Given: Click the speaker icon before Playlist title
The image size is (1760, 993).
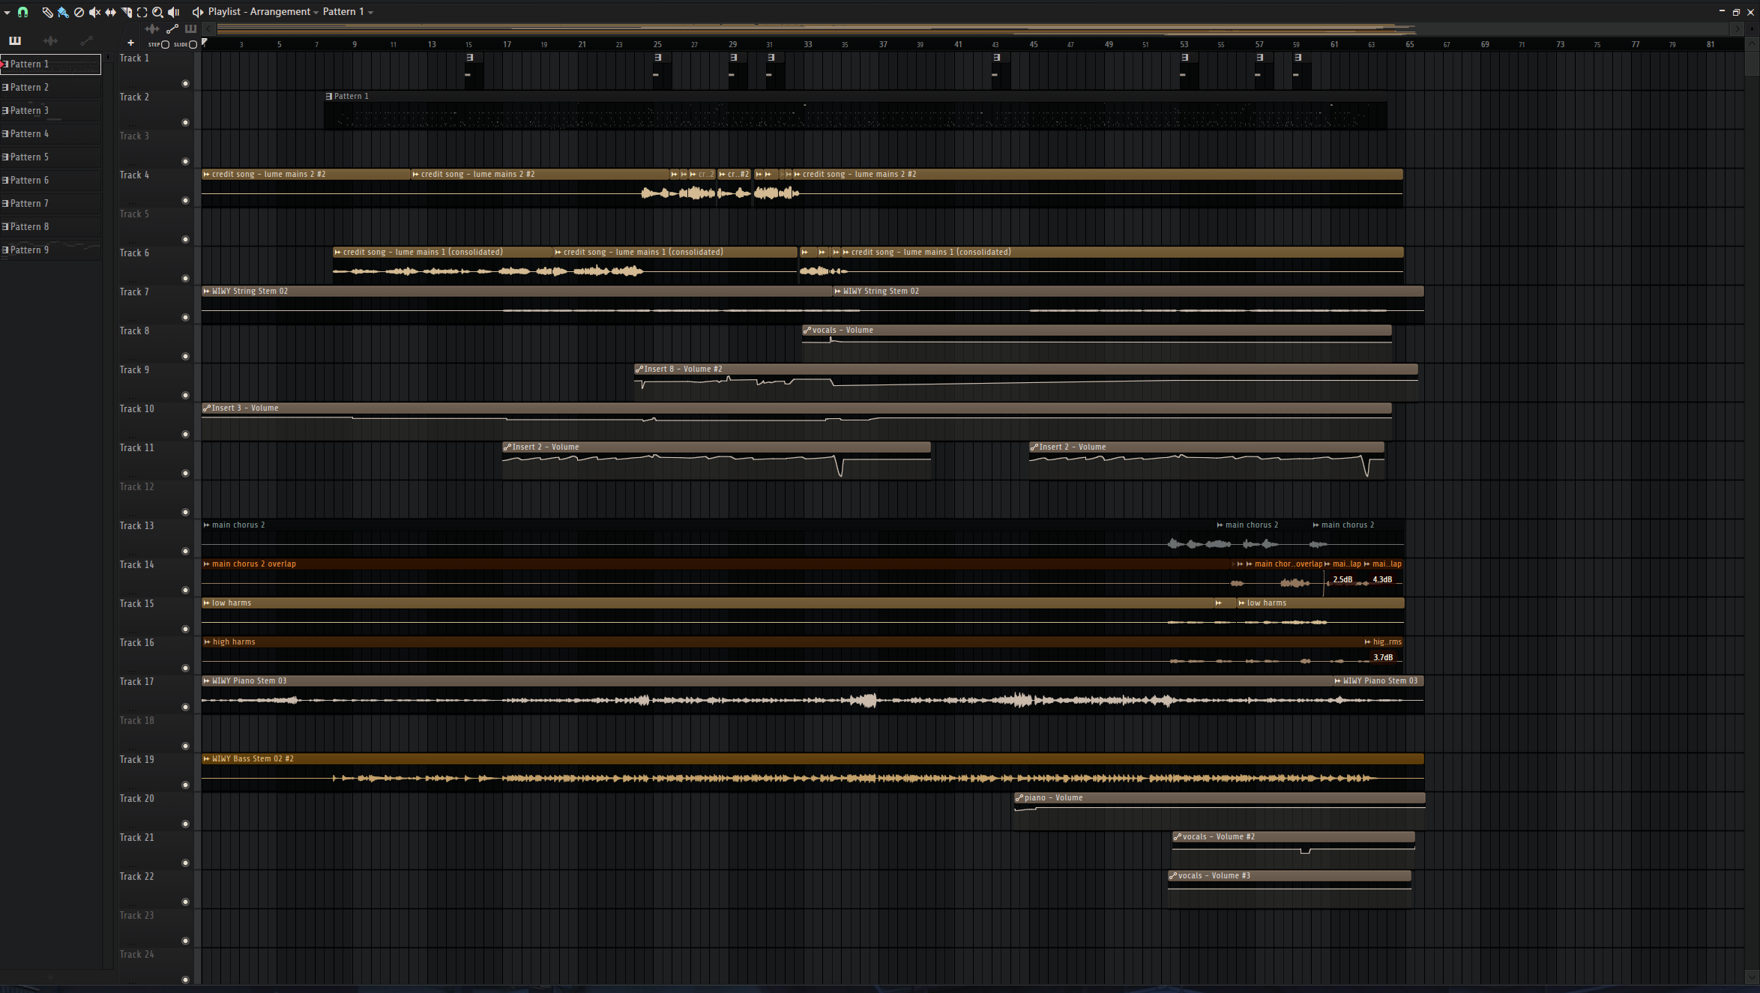Looking at the screenshot, I should (198, 12).
